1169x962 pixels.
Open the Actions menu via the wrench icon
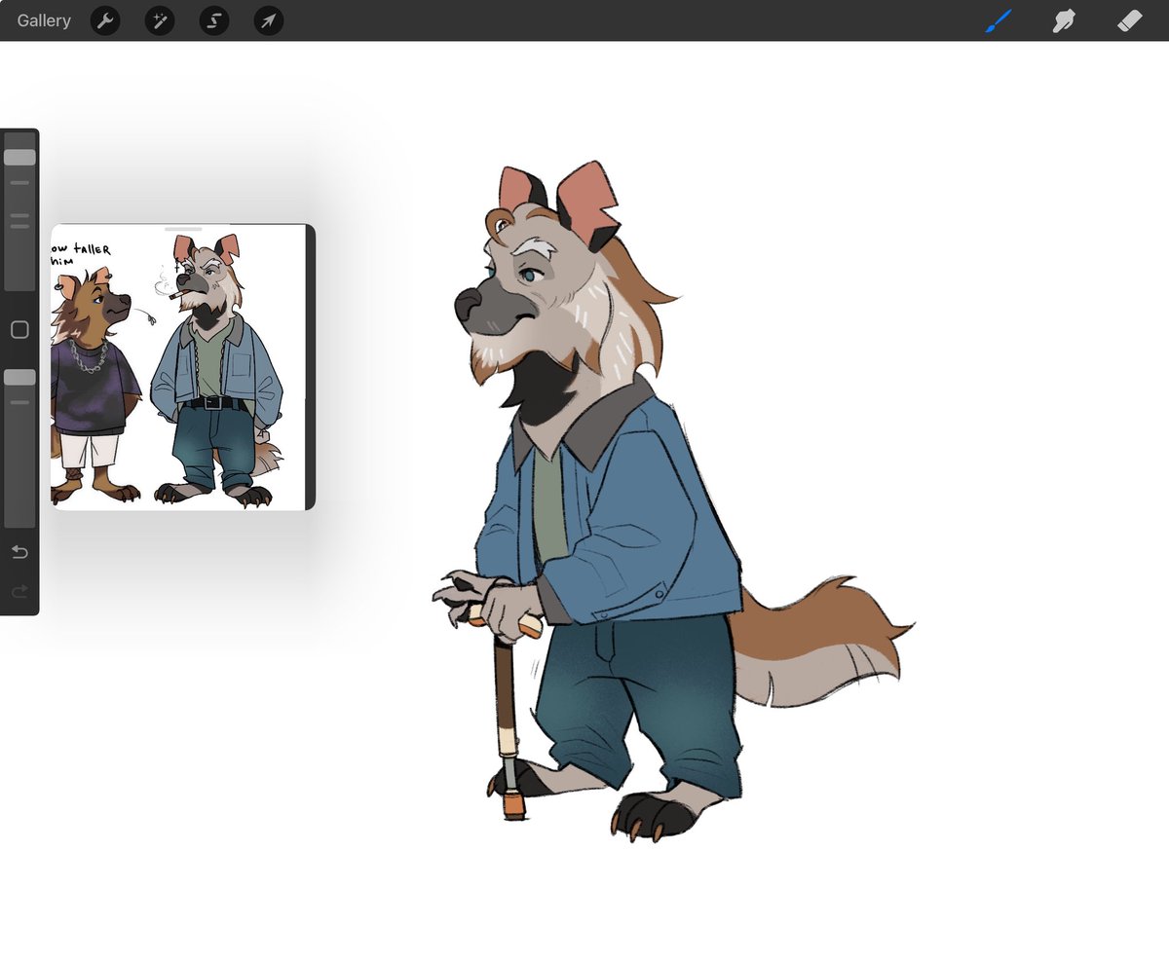coord(105,20)
